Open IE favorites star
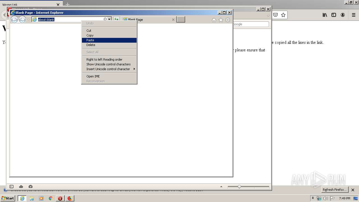Screen dimensions: 359x202 coord(221,20)
